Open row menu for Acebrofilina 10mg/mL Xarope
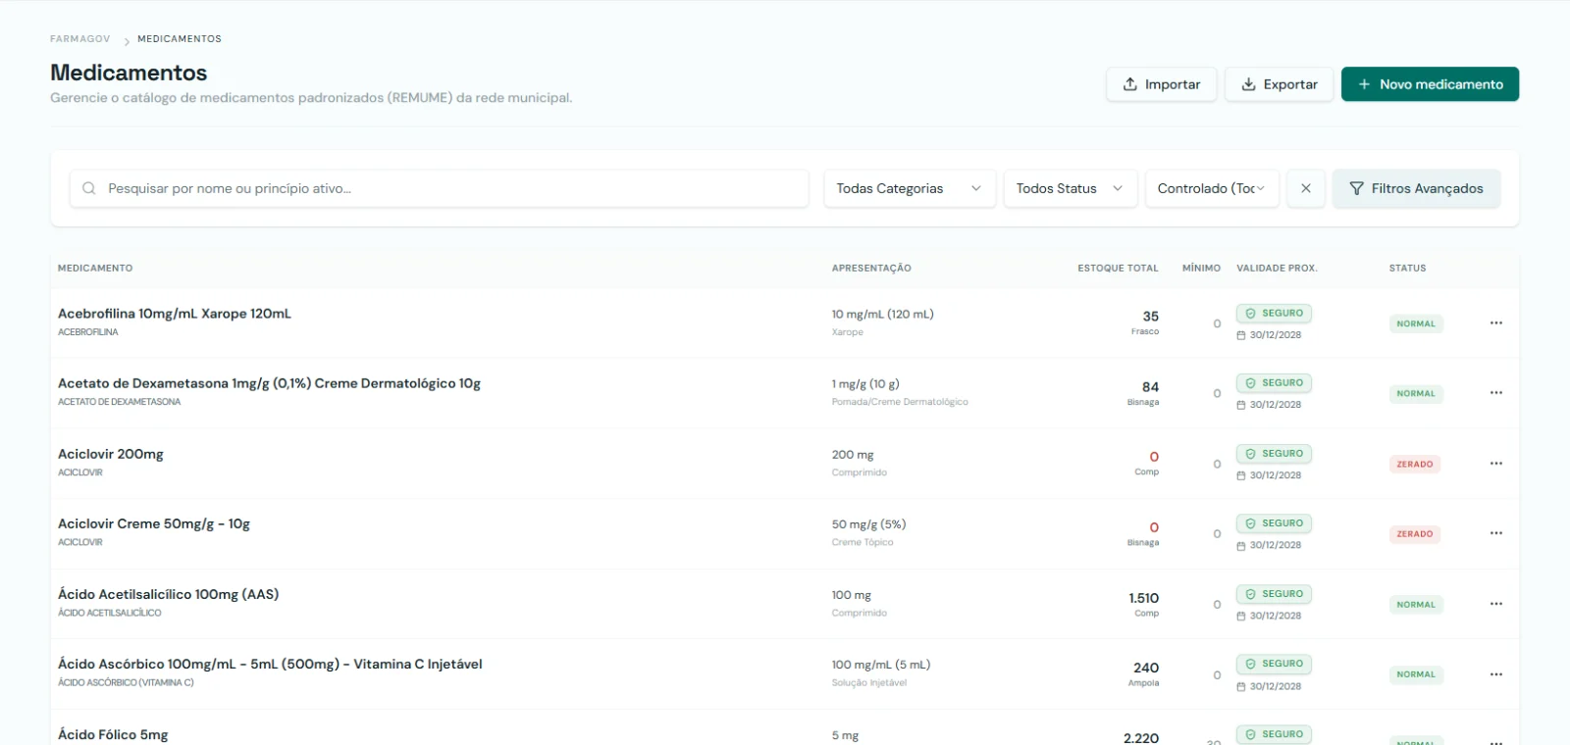 1495,323
